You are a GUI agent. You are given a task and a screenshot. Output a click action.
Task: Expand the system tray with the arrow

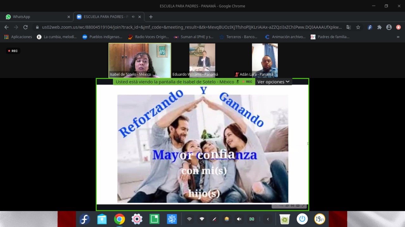[268, 219]
